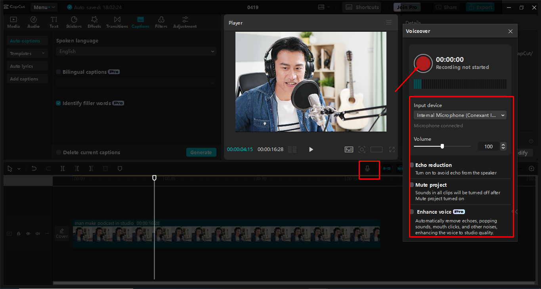This screenshot has height=289, width=541.
Task: Enter fullscreen preview in the Player
Action: tap(392, 149)
